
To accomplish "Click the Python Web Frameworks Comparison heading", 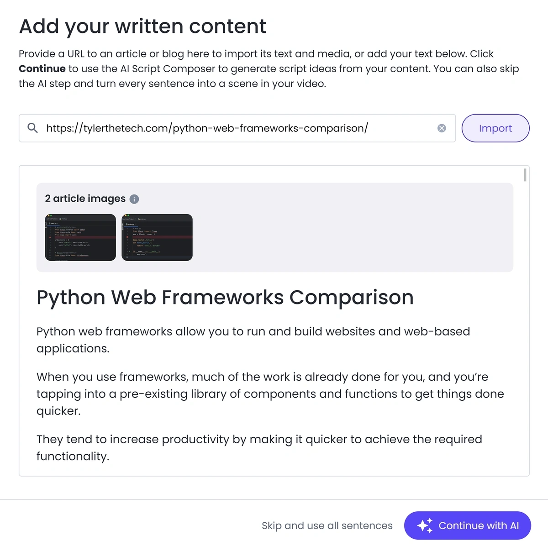I will tap(225, 297).
